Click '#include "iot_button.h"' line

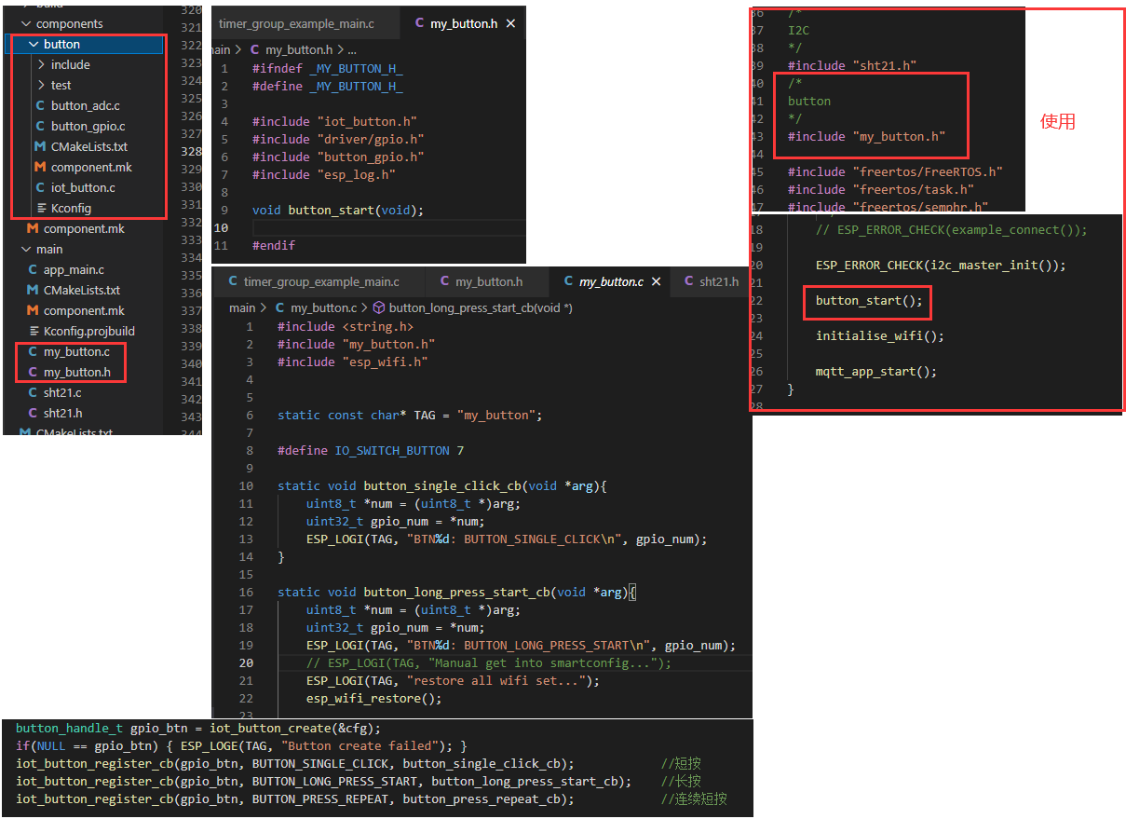[334, 121]
